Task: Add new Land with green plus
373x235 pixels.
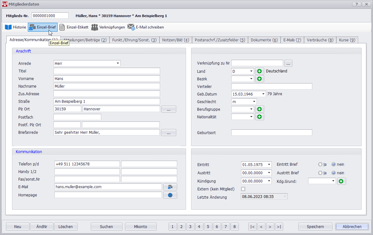Action: [x=259, y=71]
